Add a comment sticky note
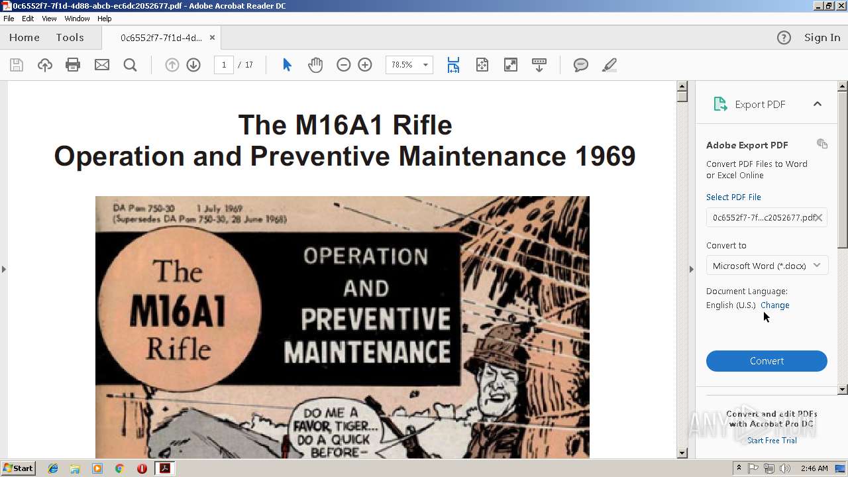 tap(580, 65)
